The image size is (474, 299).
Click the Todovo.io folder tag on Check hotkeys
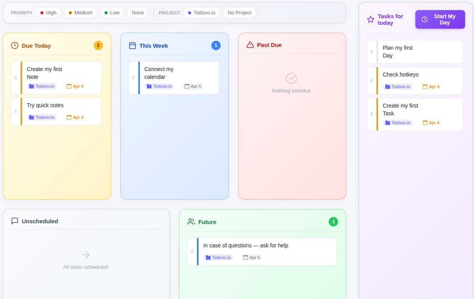coord(398,87)
